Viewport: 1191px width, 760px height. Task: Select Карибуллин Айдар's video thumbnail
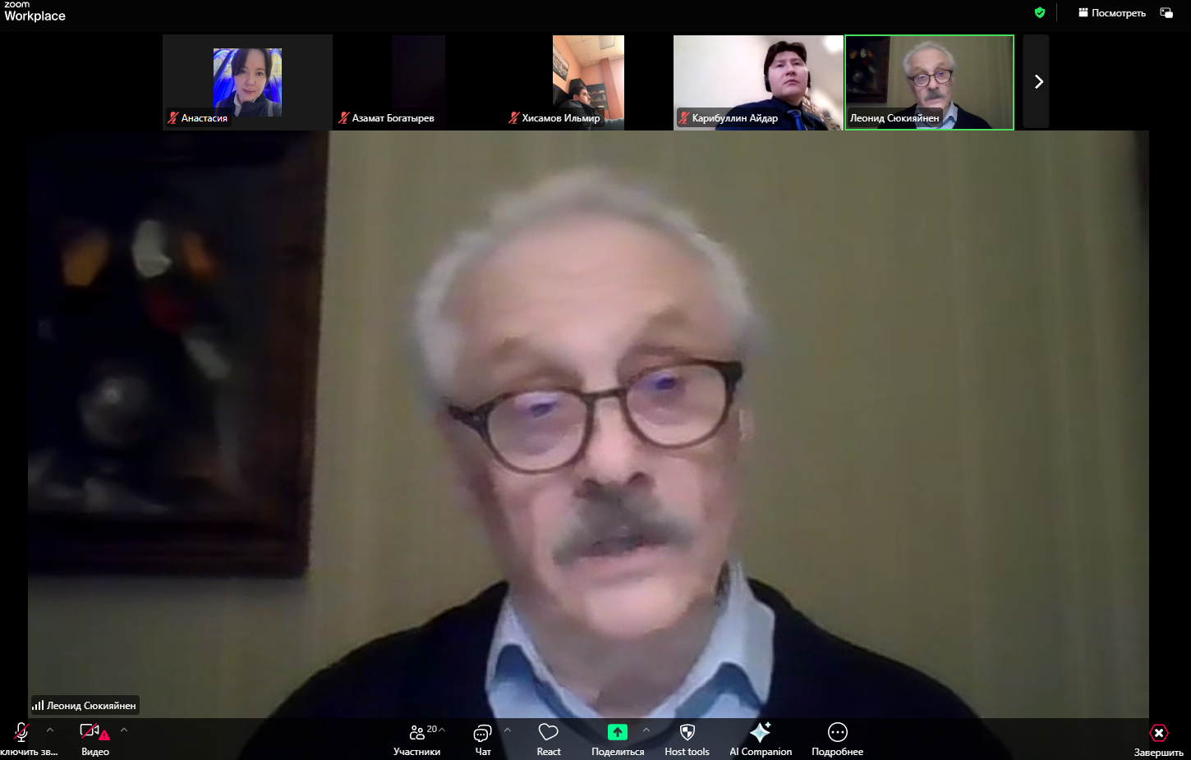[758, 82]
